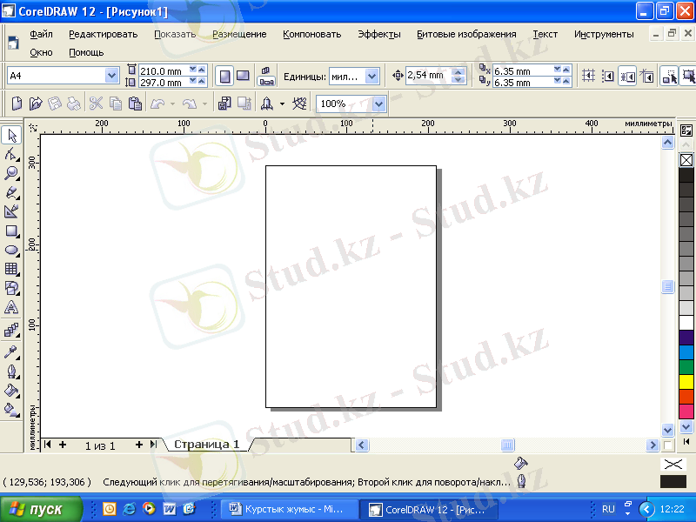The image size is (696, 522).
Task: Expand the undo history arrow
Action: [172, 104]
